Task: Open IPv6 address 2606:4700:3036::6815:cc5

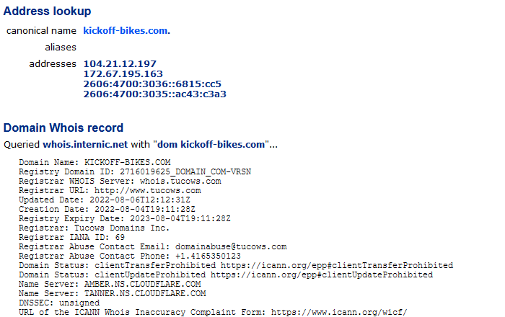Action: (152, 84)
